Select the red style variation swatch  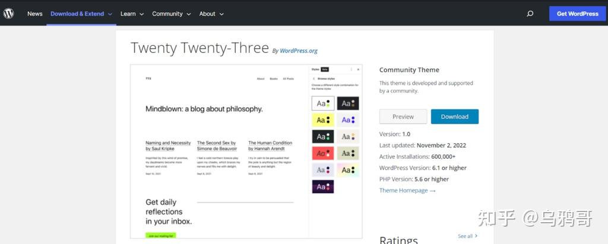pyautogui.click(x=322, y=153)
